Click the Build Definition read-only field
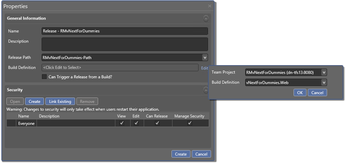345x163 pixels. pyautogui.click(x=120, y=67)
